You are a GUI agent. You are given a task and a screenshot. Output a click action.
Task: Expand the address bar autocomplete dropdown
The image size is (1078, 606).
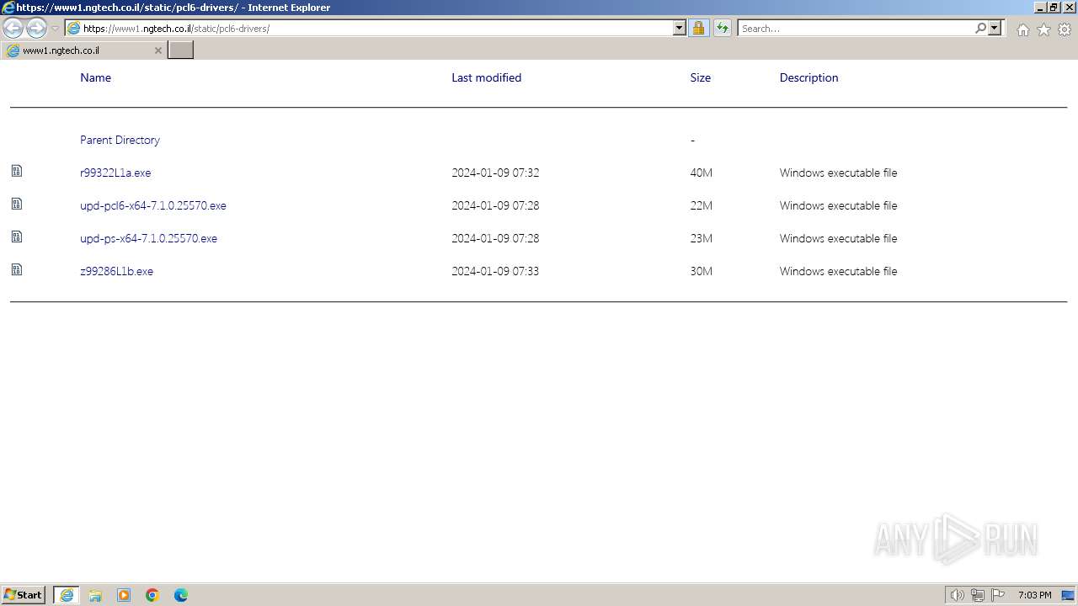click(680, 29)
